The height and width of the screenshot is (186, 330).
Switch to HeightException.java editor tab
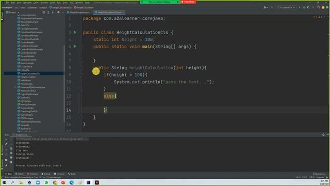point(79,12)
